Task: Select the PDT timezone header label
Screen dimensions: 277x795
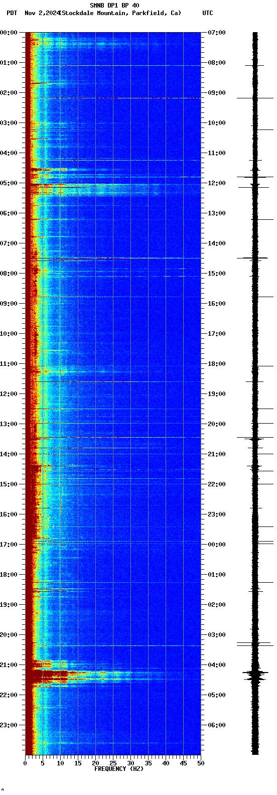Action: (x=12, y=13)
